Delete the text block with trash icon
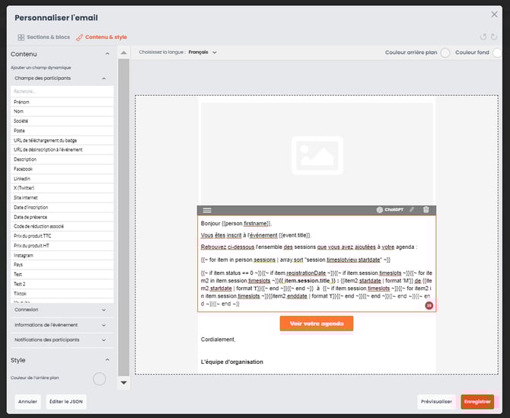 426,209
